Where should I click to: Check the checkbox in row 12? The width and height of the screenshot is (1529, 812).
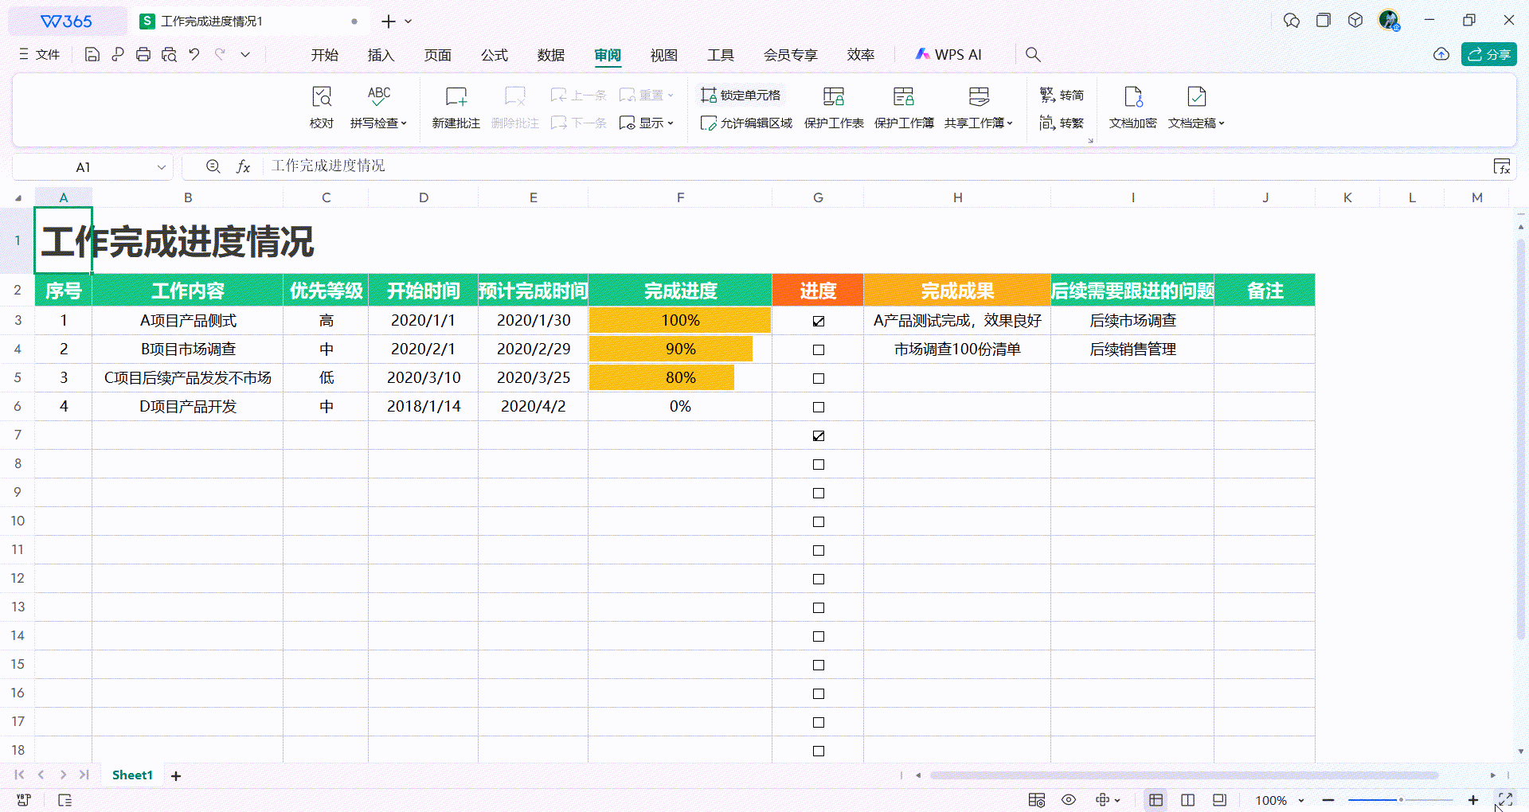point(818,579)
